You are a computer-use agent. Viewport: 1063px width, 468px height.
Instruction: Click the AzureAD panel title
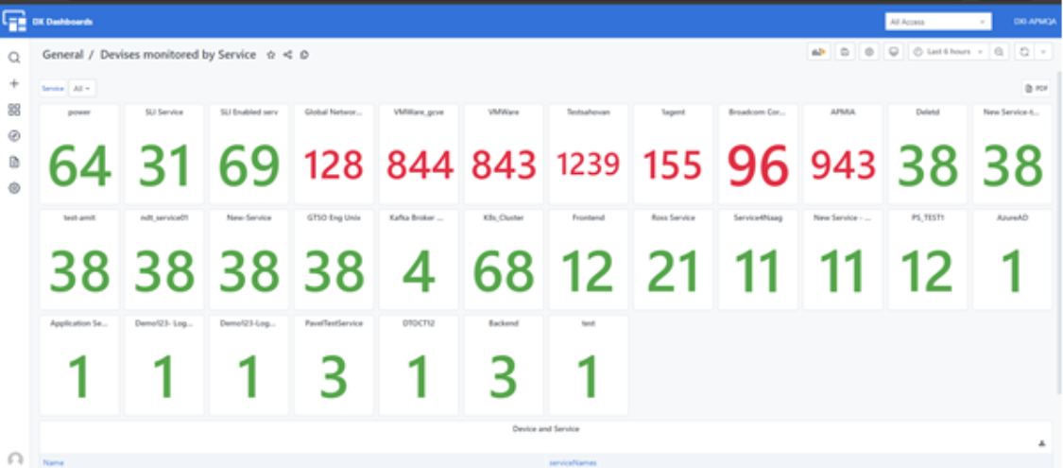pyautogui.click(x=1012, y=217)
